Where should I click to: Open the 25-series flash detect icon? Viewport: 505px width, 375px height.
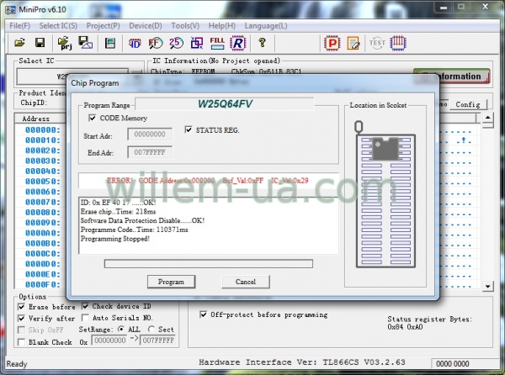click(x=176, y=43)
